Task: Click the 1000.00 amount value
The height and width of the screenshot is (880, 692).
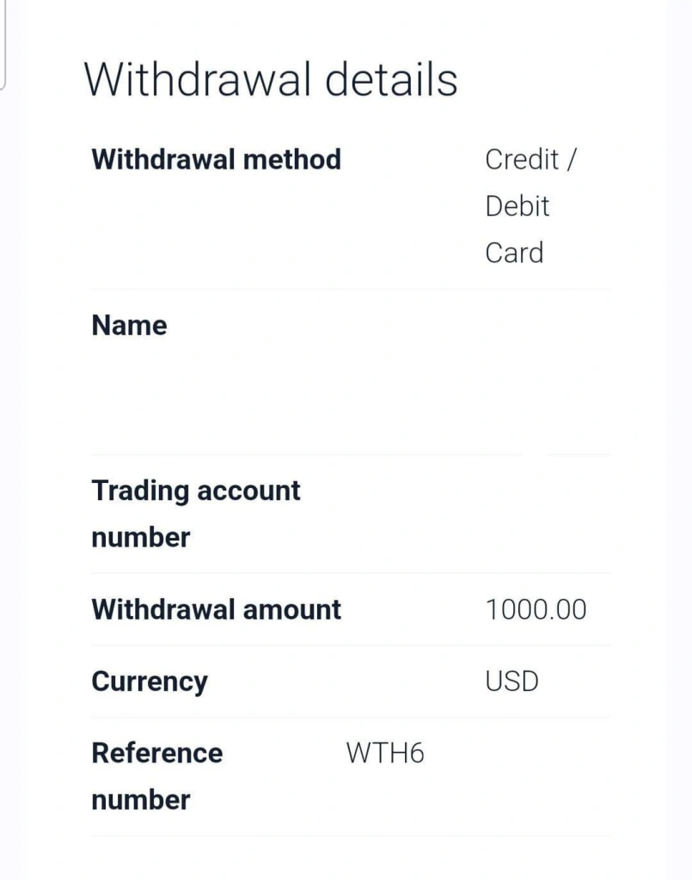Action: tap(536, 609)
